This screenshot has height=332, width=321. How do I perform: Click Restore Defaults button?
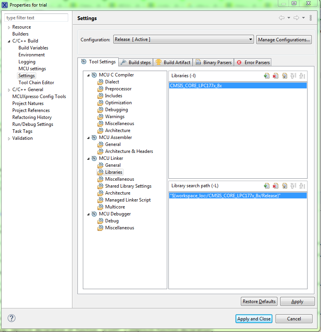(259, 301)
